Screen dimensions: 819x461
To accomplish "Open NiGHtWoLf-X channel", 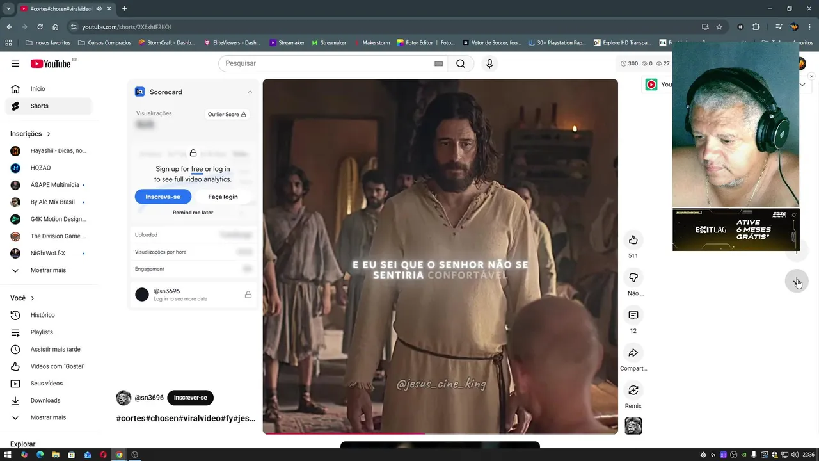I will 49,254.
